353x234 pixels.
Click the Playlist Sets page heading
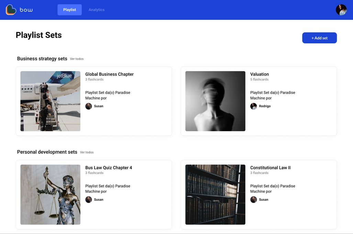click(39, 35)
